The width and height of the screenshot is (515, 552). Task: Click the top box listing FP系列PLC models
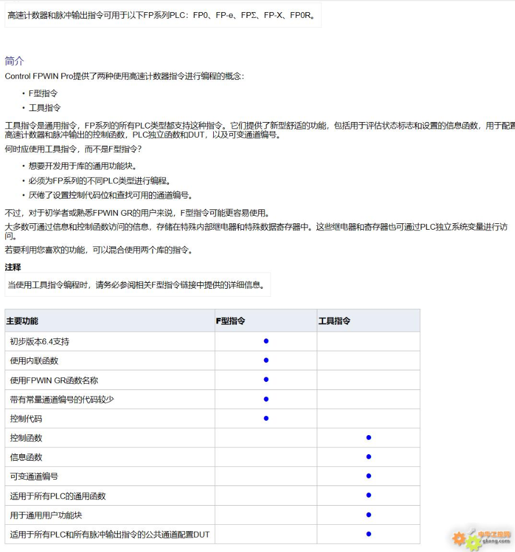click(162, 15)
